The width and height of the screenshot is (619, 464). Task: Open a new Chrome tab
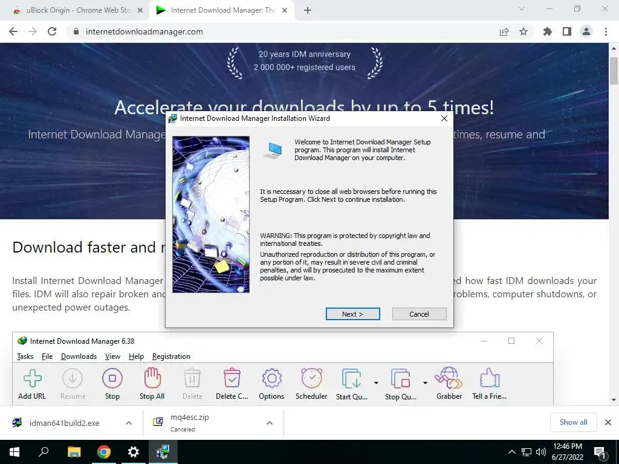coord(308,10)
